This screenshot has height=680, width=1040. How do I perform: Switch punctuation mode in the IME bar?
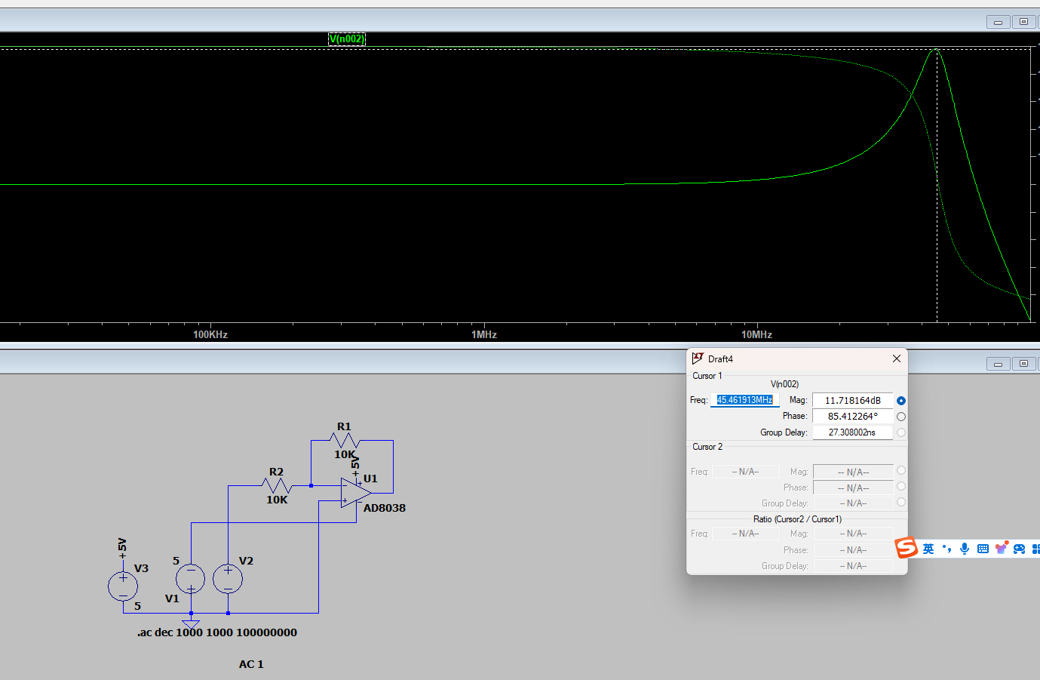946,549
